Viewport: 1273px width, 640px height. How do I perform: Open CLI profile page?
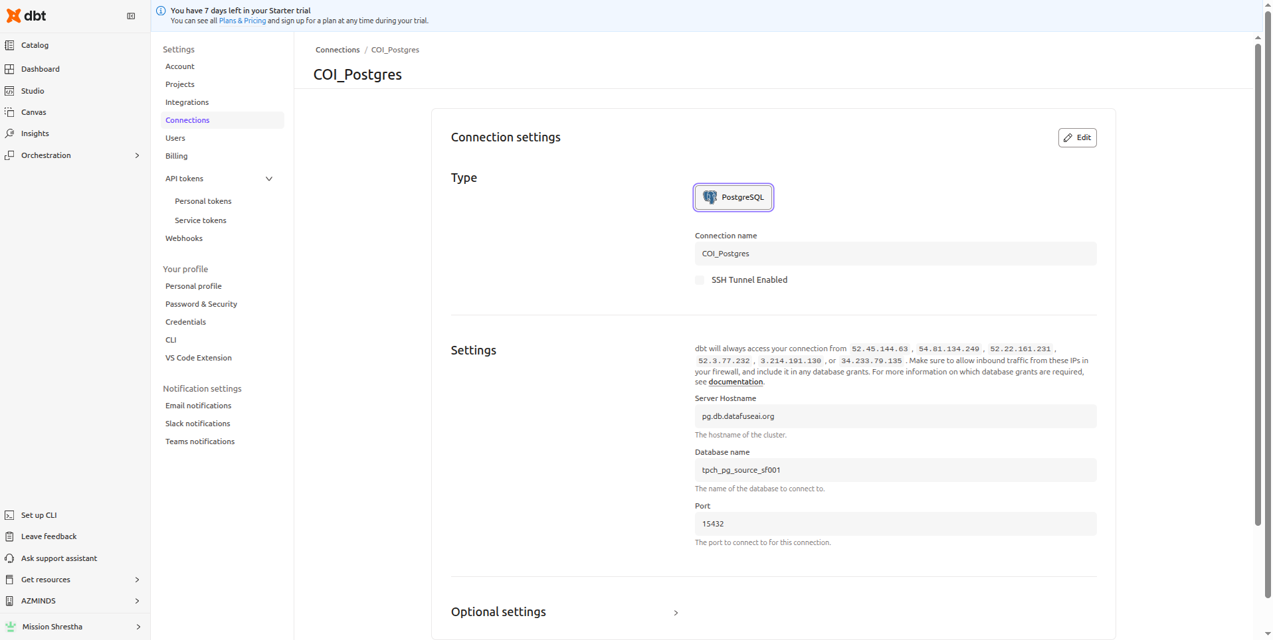click(171, 340)
